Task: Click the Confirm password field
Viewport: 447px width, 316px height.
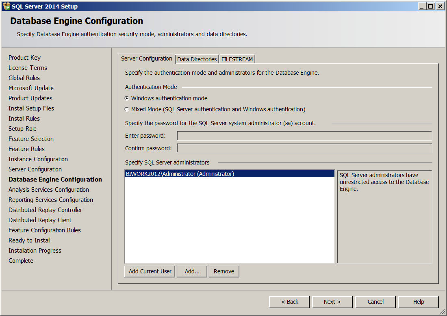Action: 304,148
